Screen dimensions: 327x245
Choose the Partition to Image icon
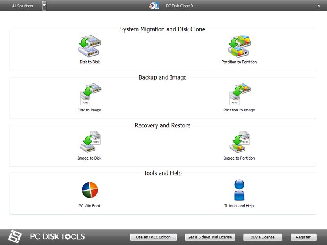(x=240, y=94)
